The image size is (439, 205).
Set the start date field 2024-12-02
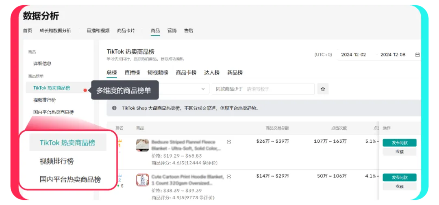[353, 55]
